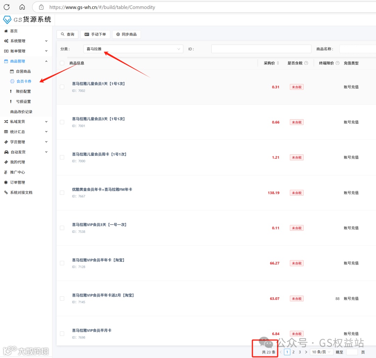Click the 订单管理 icon
Screen dimensions: 376x358
[6, 182]
